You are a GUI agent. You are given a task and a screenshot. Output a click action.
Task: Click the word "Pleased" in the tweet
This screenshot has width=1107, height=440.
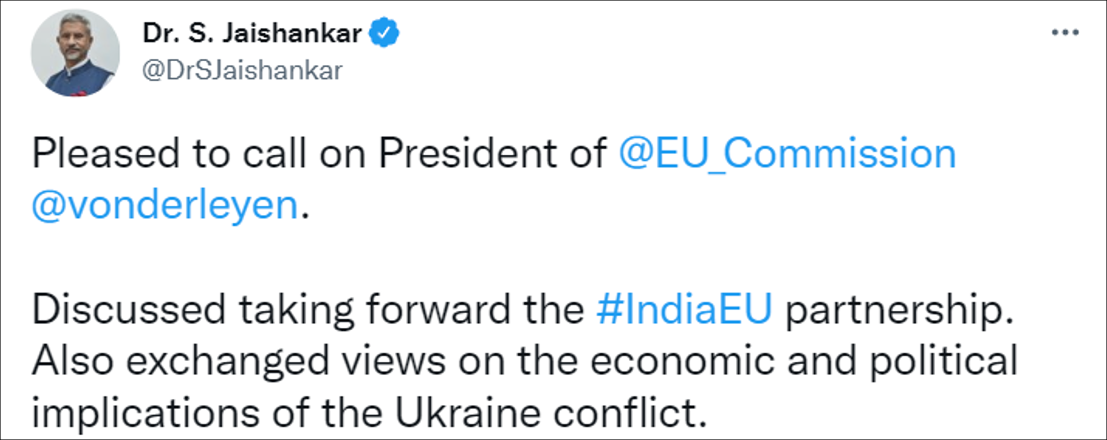(106, 154)
